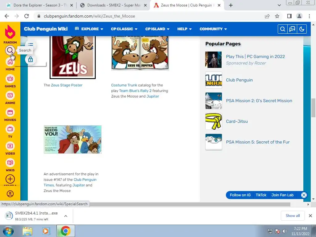Share this page using the share icon

(267, 16)
